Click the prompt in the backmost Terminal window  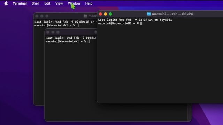coord(56,25)
